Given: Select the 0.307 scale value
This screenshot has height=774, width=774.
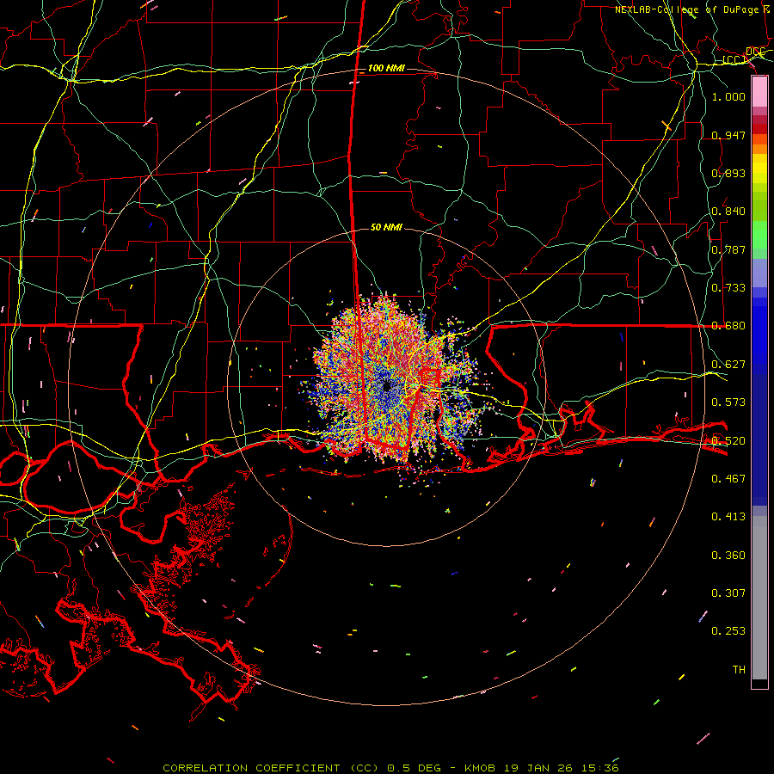Looking at the screenshot, I should pos(728,593).
